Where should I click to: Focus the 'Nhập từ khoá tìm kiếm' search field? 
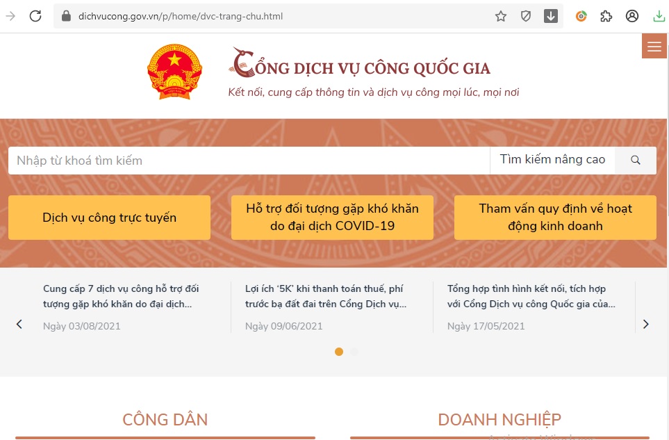[x=249, y=161]
